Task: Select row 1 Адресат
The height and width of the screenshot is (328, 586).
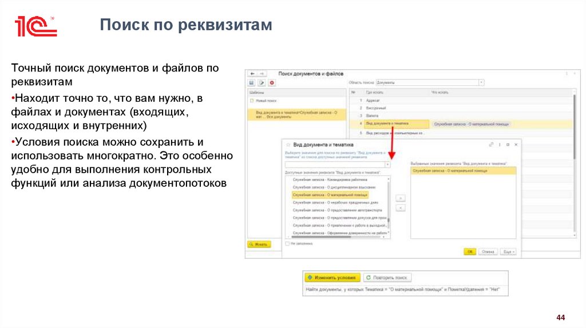Action: pos(373,101)
